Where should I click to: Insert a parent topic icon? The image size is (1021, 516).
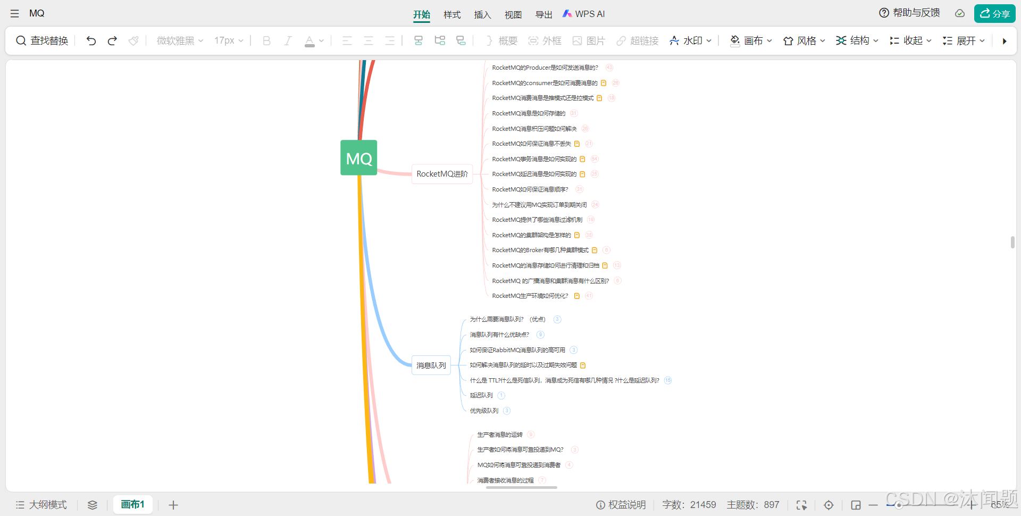(461, 41)
